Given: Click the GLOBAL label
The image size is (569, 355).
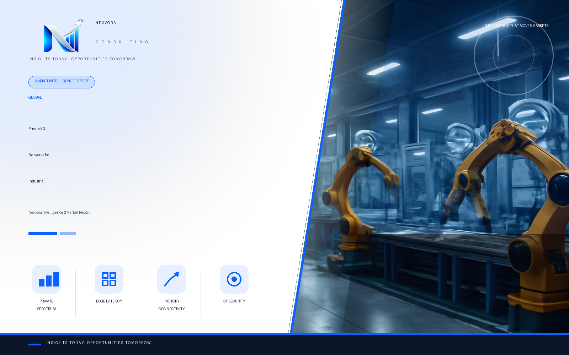Looking at the screenshot, I should [35, 97].
